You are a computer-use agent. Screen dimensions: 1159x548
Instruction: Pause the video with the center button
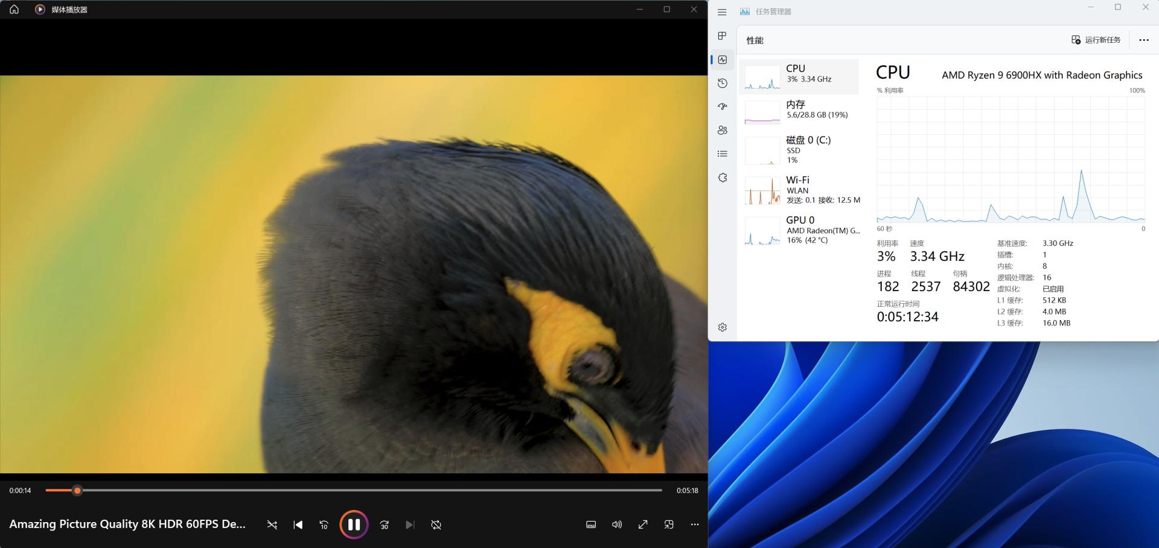354,524
